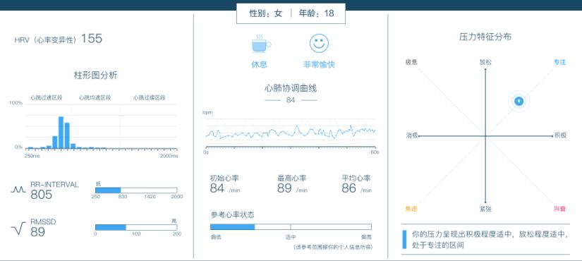Click the 紧张 axis label
Image resolution: width=582 pixels, height=261 pixels.
tap(485, 209)
